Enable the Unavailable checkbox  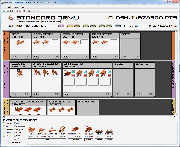coord(10,142)
